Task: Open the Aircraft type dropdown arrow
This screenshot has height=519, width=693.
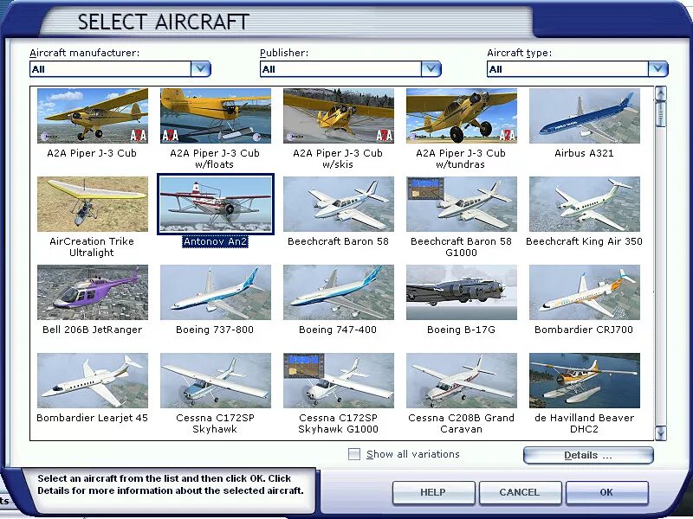Action: 658,69
